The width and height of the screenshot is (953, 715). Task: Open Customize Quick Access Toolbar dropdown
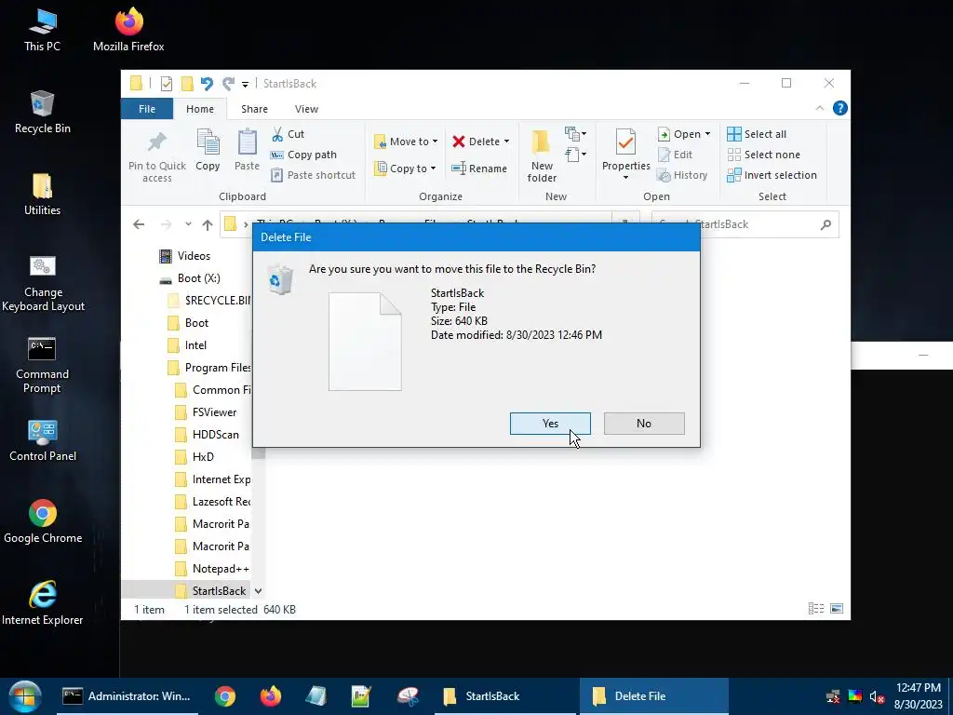point(245,85)
